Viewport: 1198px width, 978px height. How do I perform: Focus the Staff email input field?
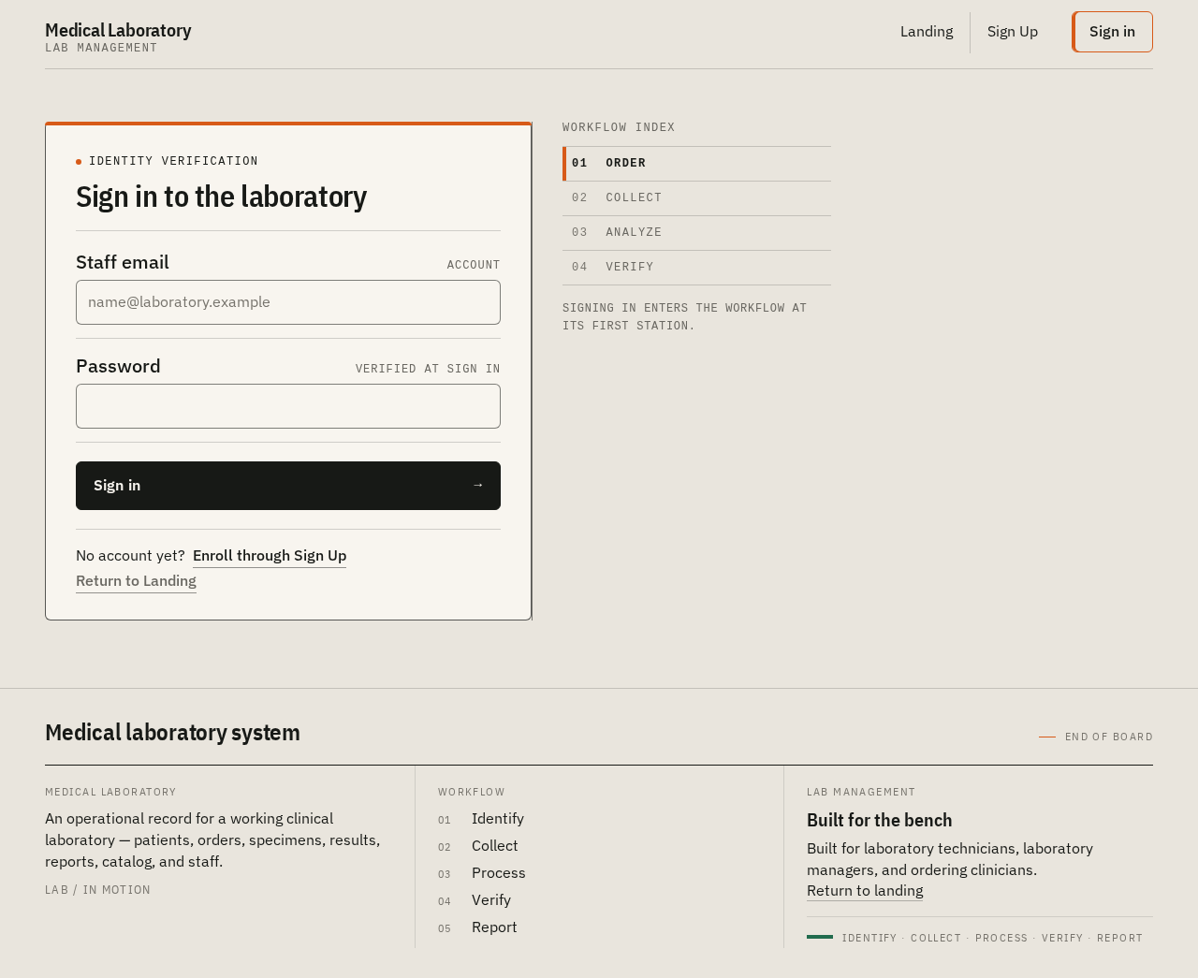coord(288,302)
